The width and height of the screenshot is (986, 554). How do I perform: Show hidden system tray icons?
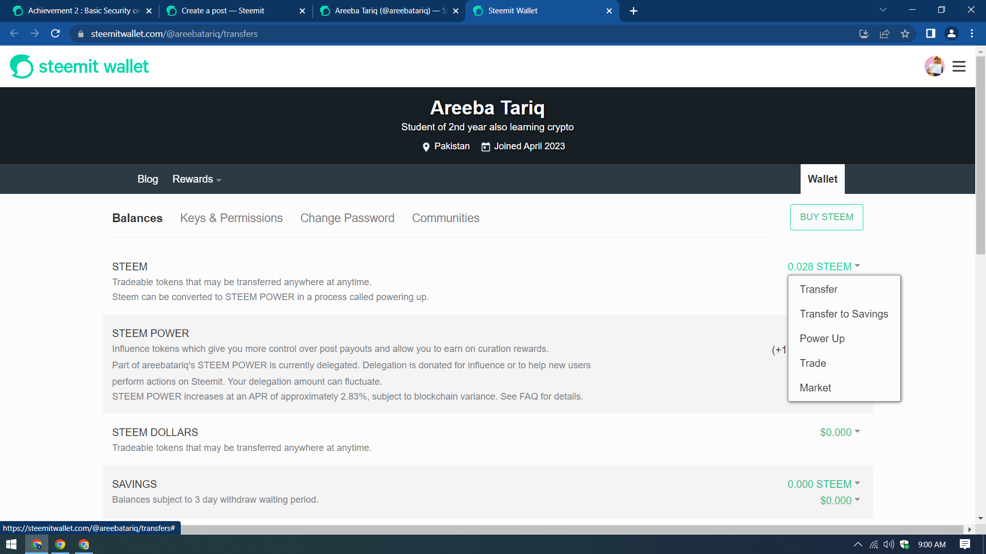[x=858, y=544]
